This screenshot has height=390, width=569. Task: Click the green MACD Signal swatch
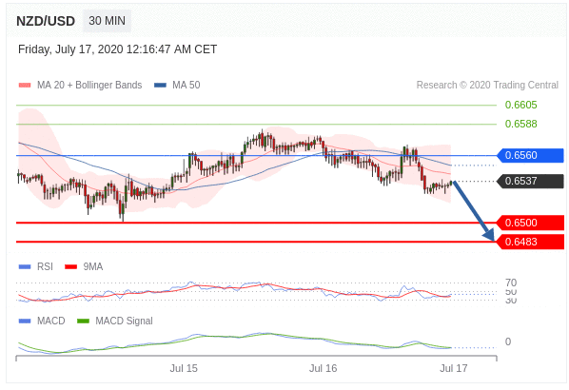[83, 322]
